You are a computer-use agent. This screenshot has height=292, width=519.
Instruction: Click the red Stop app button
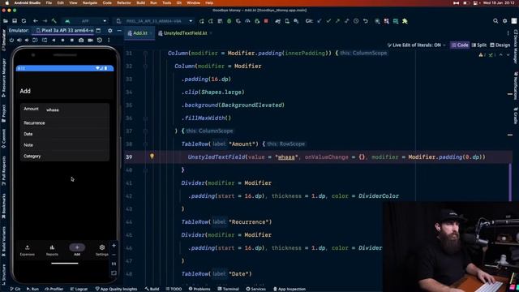[x=266, y=21]
